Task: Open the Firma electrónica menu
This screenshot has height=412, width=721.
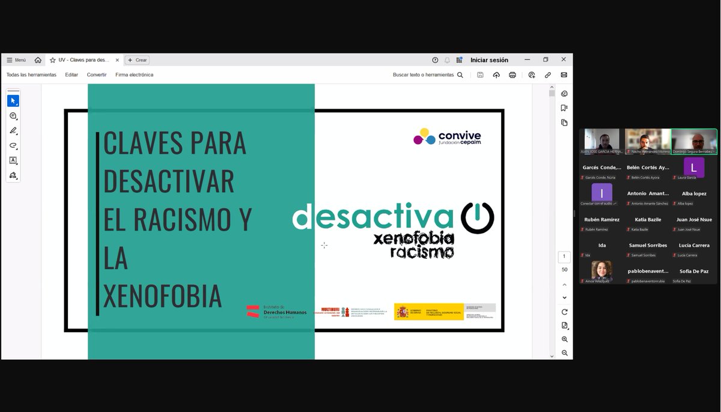Action: tap(134, 75)
